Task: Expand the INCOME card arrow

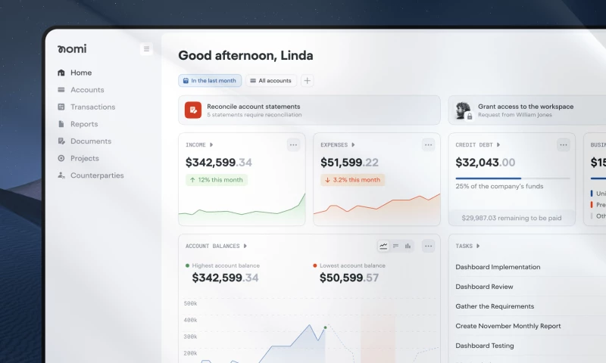Action: point(211,145)
